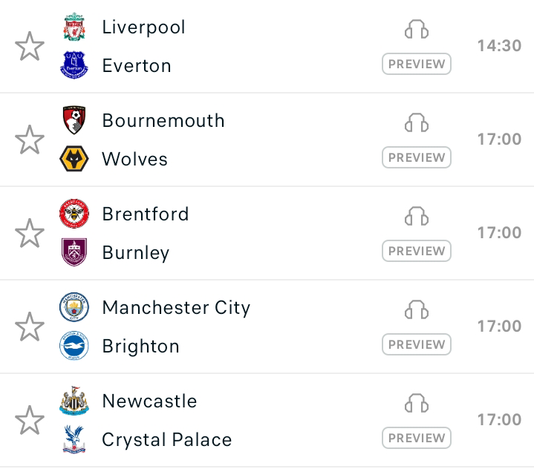
Task: Open audio commentary for Bournemouth vs Wolves
Action: coord(417,123)
